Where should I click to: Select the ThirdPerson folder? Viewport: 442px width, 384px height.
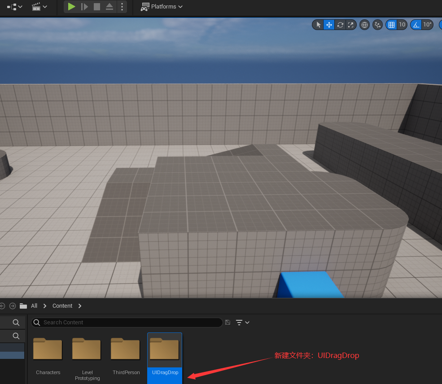[126, 356]
